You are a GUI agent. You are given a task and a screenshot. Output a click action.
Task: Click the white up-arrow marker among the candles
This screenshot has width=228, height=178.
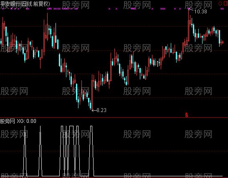click(157, 64)
